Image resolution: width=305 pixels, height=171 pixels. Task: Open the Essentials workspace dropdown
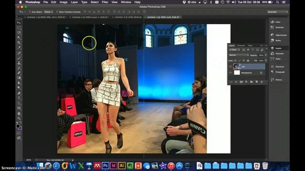click(277, 12)
